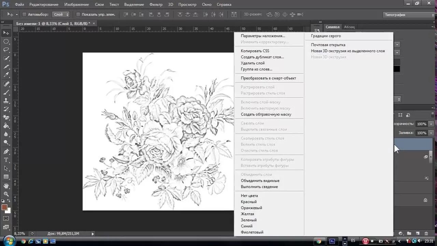The height and width of the screenshot is (246, 437).
Task: Click the delete layer trash icon
Action: coord(426,233)
